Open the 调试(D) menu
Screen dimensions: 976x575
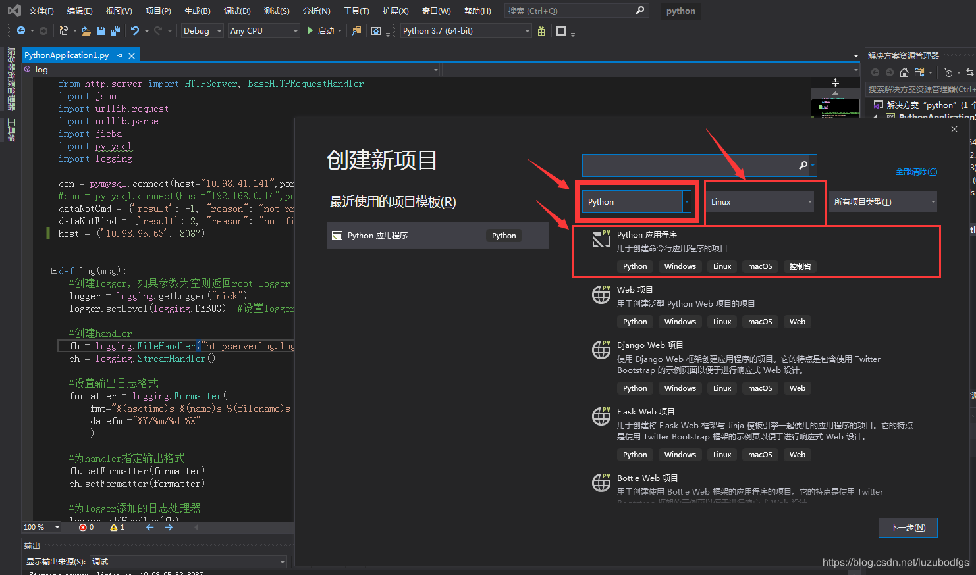(237, 11)
